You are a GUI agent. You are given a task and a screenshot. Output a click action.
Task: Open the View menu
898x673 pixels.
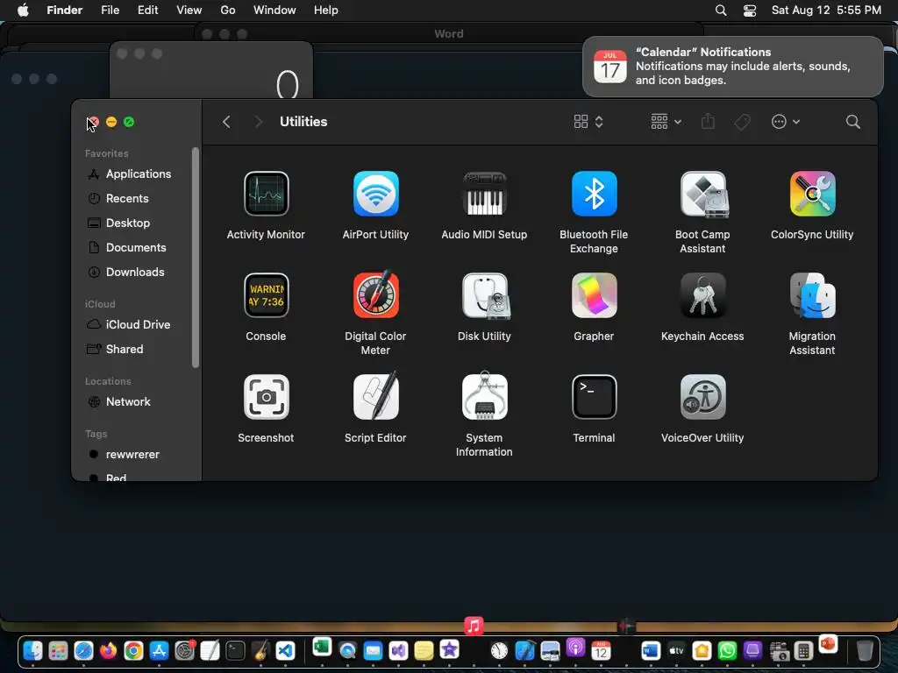189,11
